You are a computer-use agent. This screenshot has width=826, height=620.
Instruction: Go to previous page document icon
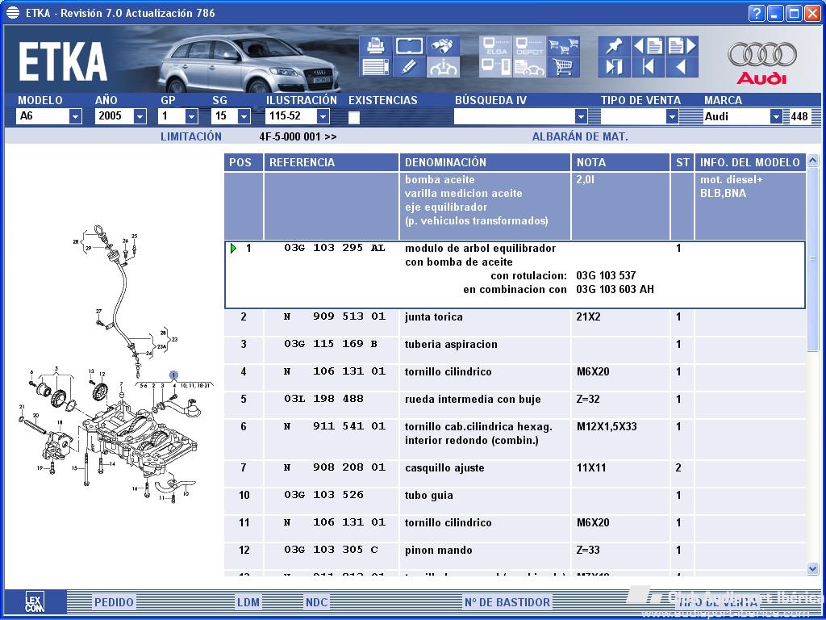tap(648, 46)
